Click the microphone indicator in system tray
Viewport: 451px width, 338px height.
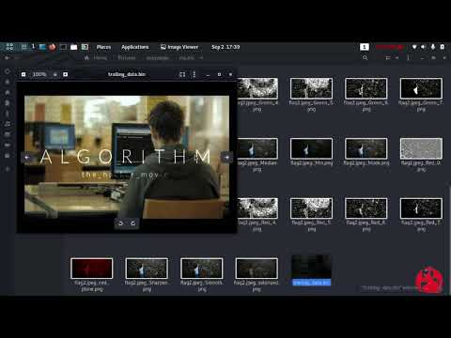pyautogui.click(x=433, y=47)
